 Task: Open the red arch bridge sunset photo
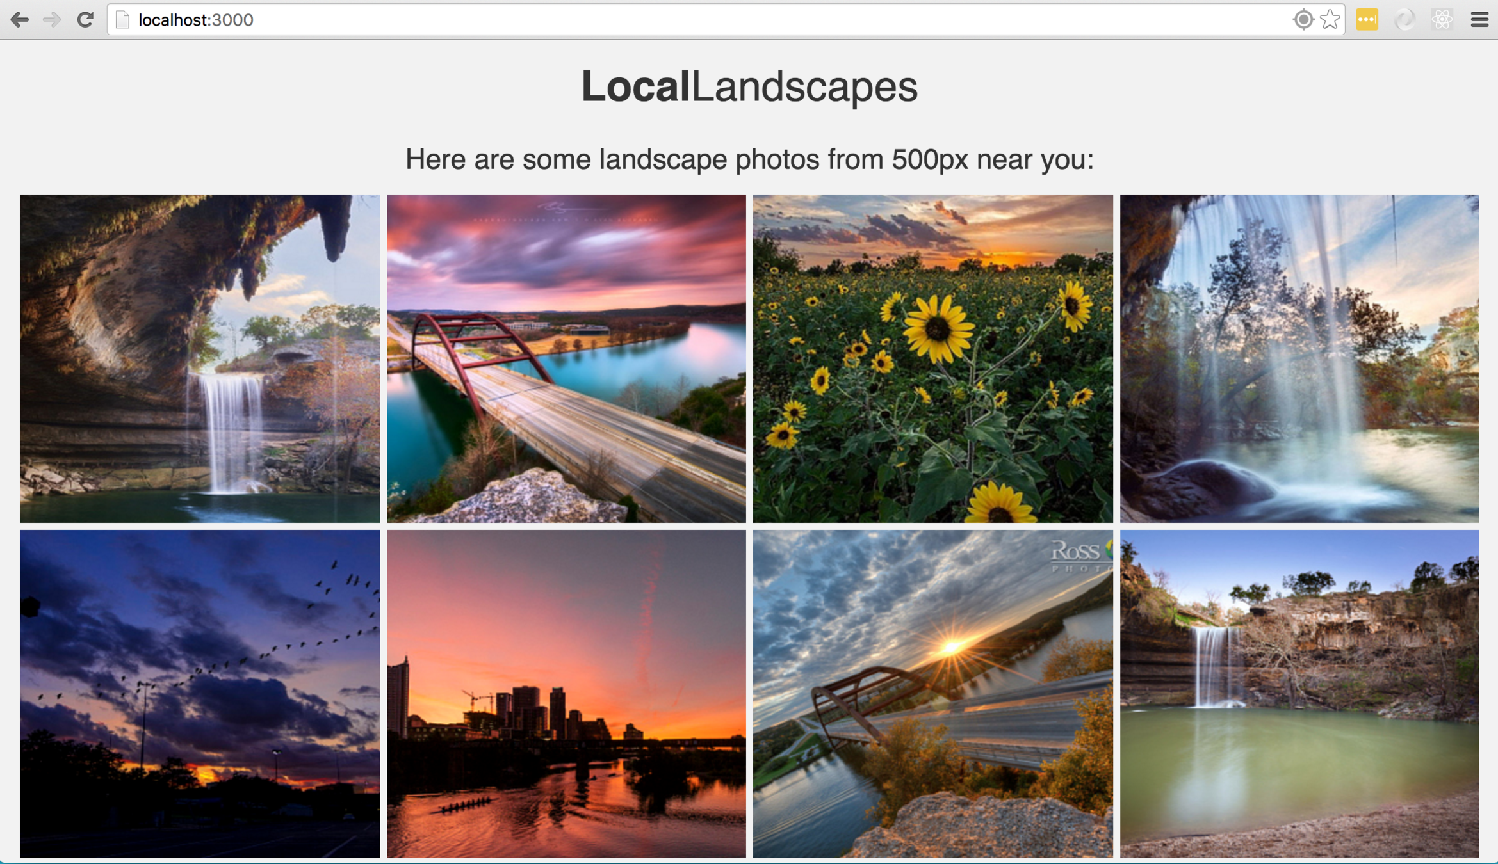(566, 358)
